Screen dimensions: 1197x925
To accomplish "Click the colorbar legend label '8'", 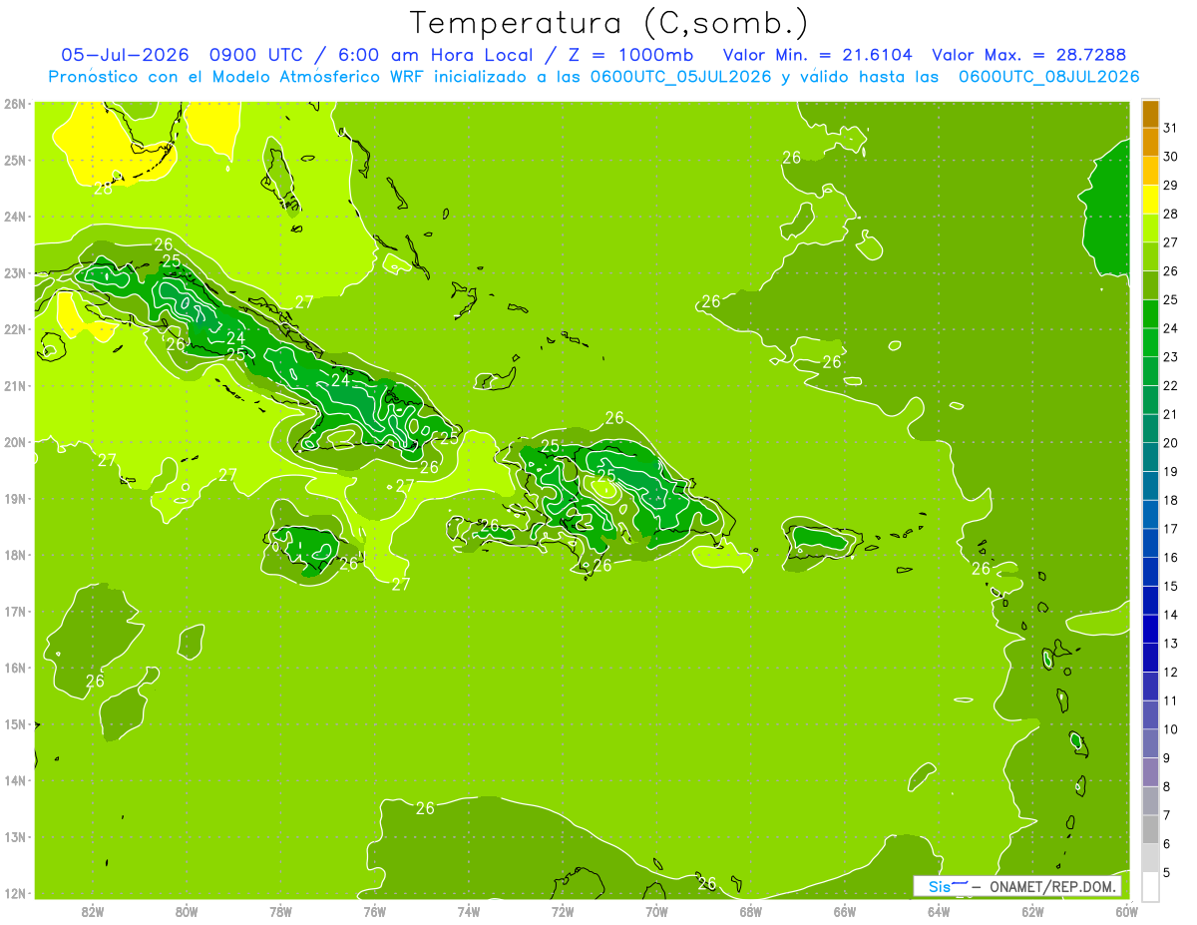I will (x=1167, y=786).
